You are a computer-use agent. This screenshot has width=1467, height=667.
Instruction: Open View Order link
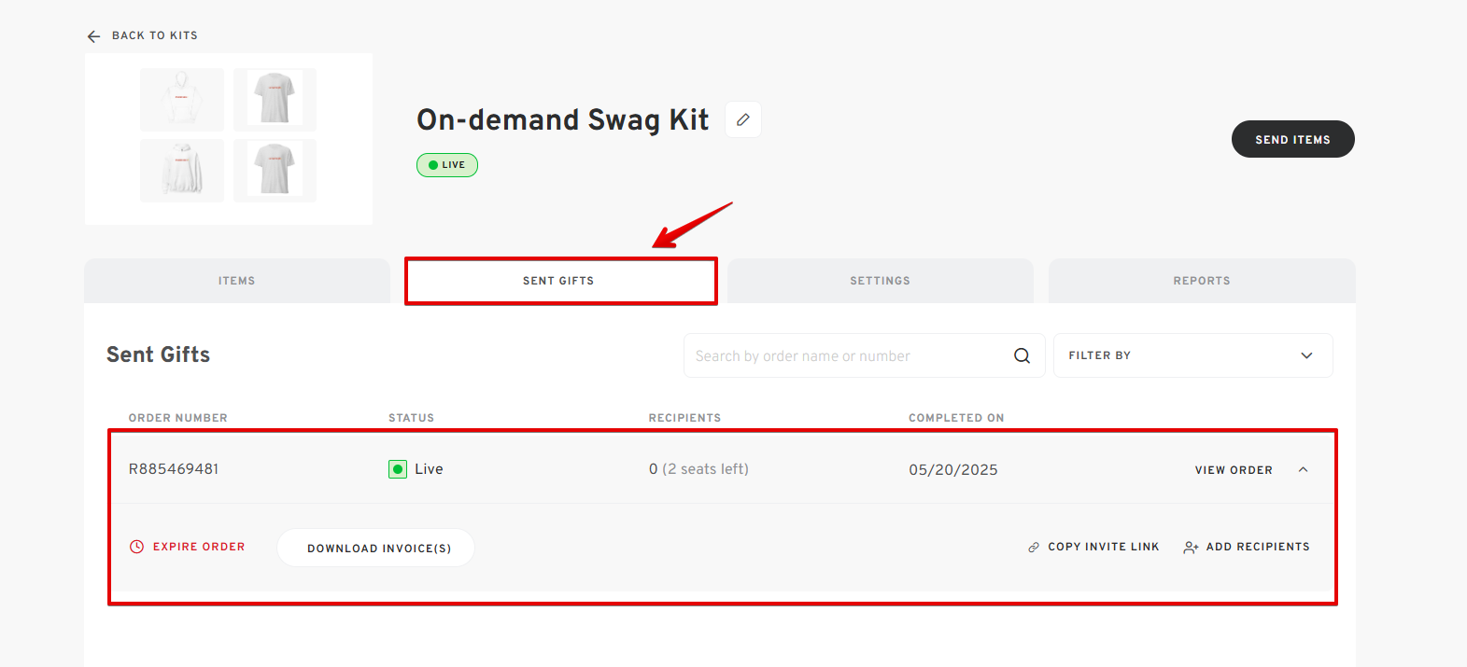click(1234, 470)
